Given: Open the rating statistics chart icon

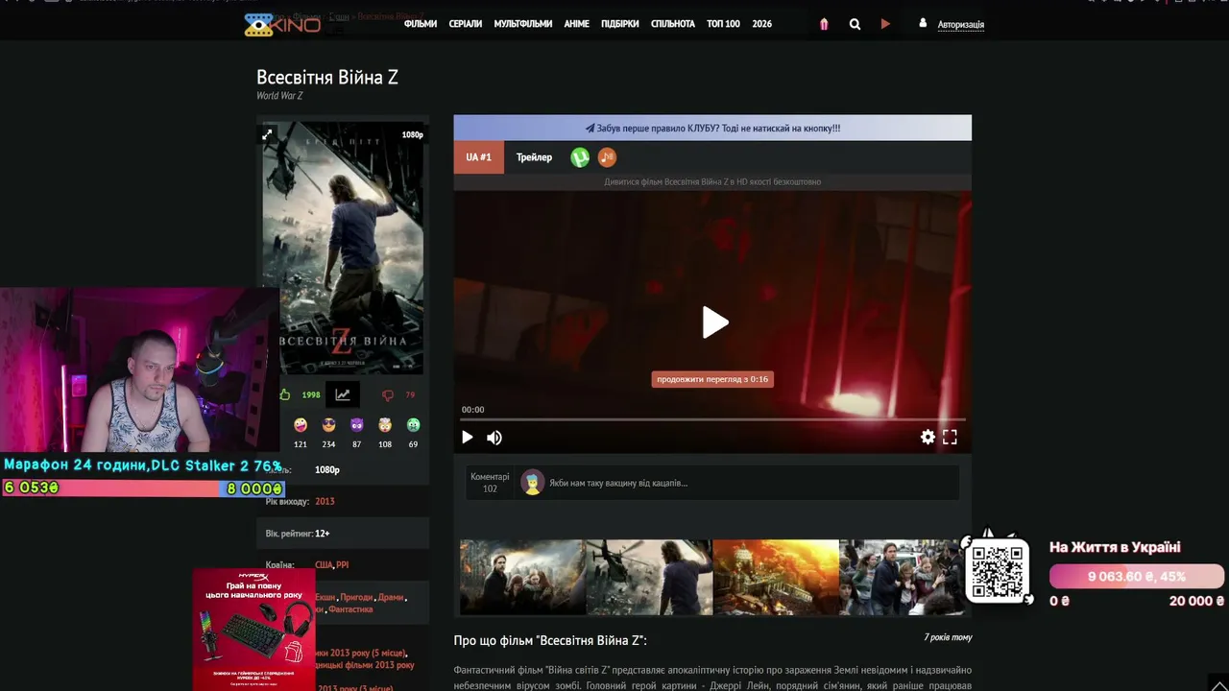Looking at the screenshot, I should 343,394.
